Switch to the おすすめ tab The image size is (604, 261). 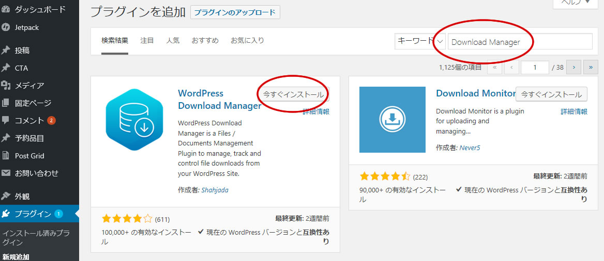point(205,40)
